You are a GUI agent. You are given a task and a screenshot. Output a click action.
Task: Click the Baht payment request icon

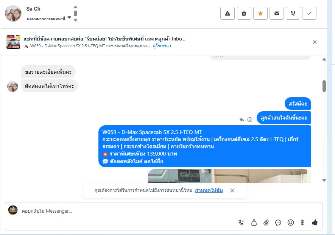click(x=302, y=223)
